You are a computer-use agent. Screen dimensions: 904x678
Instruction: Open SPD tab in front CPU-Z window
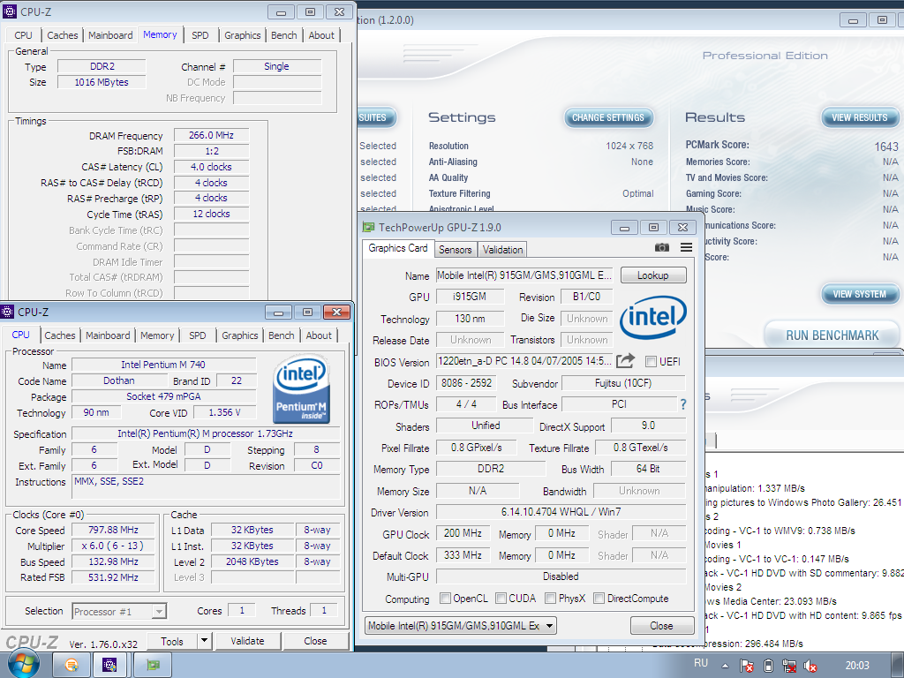197,335
